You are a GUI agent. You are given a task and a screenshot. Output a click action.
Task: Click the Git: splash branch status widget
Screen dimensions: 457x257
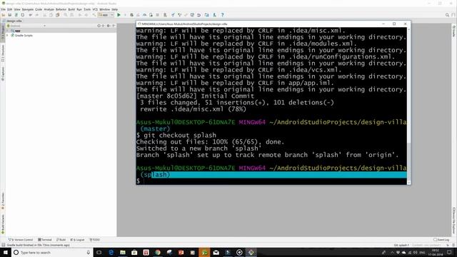click(x=401, y=245)
